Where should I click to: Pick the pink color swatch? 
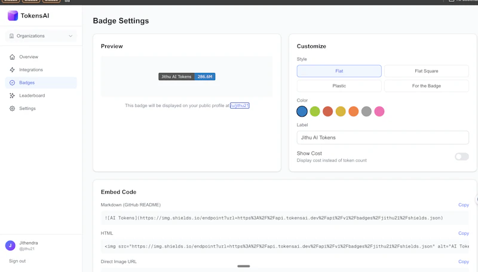[379, 112]
